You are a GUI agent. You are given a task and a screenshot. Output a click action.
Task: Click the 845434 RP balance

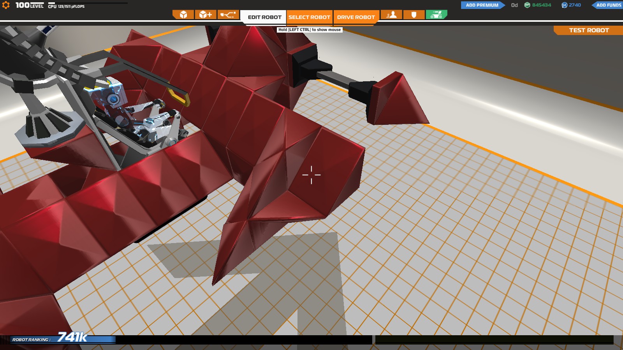(542, 5)
